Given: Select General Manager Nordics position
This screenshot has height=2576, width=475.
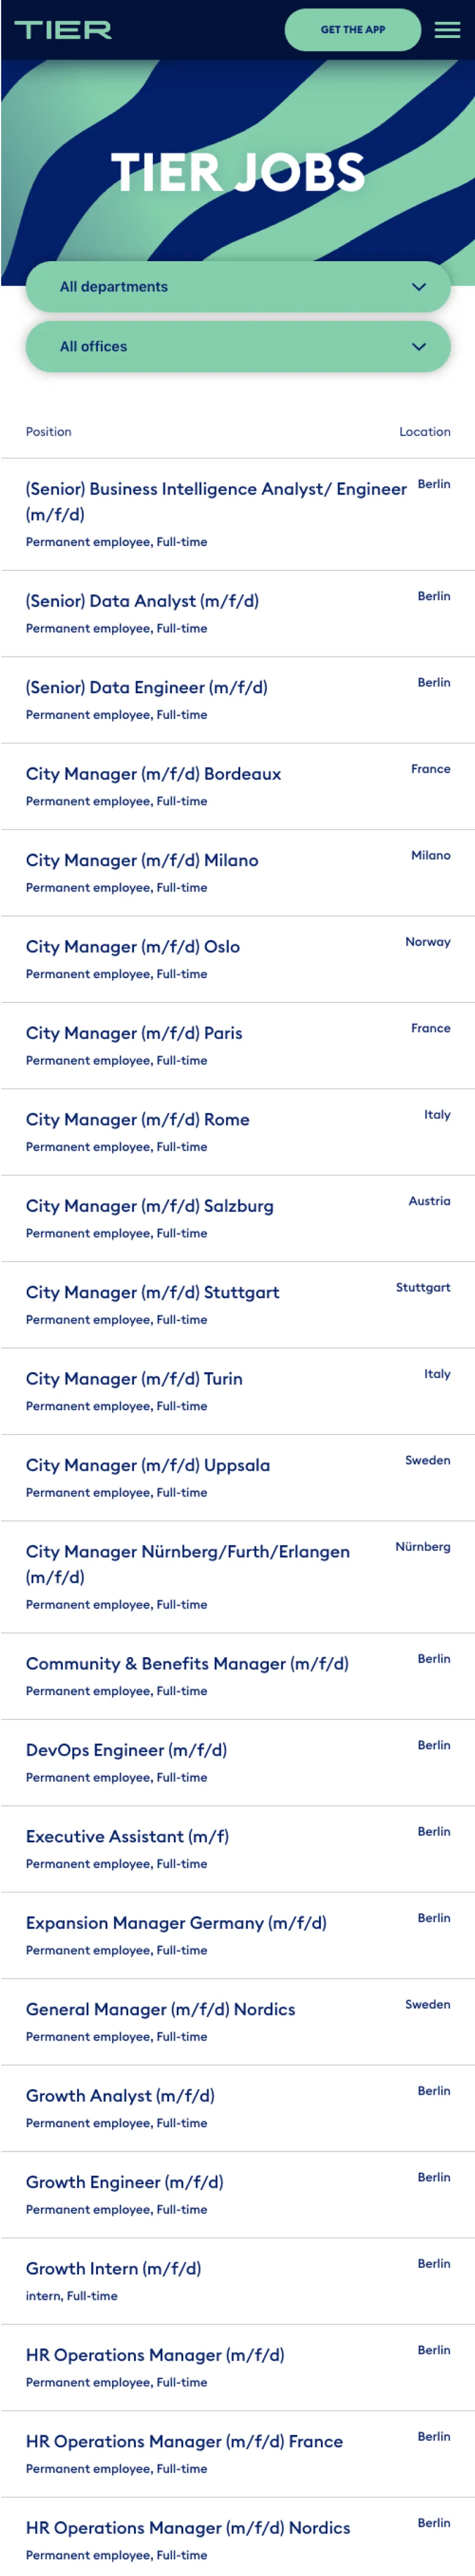Looking at the screenshot, I should tap(161, 2009).
